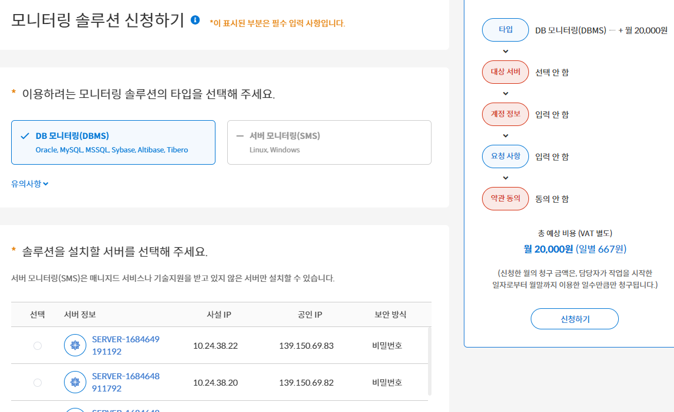
Task: Click the chevron above the 약관 동의 step
Action: 505,178
